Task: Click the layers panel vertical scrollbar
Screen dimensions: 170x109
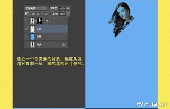Action: (x=69, y=33)
